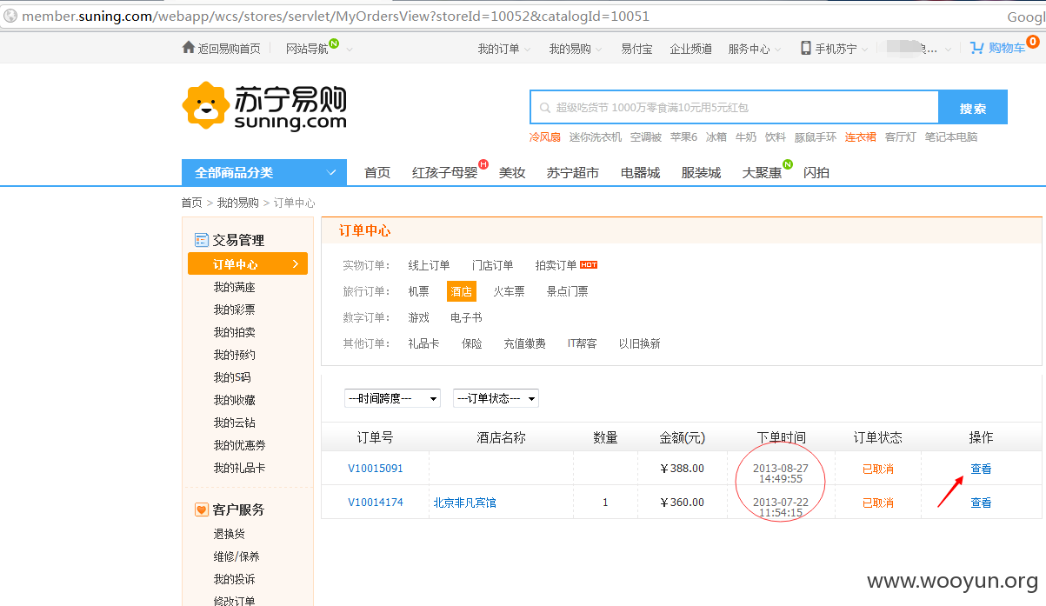Image resolution: width=1046 pixels, height=606 pixels.
Task: Open order number V10014174
Action: 376,503
